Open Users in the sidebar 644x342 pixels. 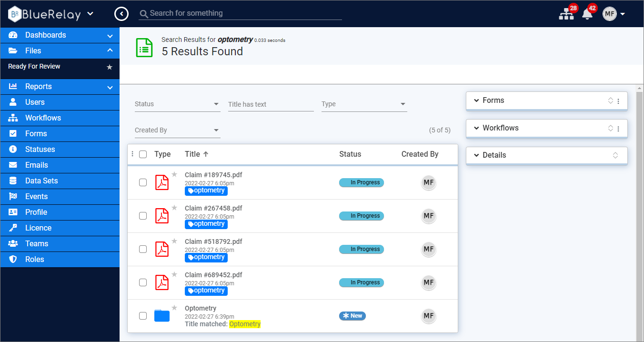coord(60,102)
